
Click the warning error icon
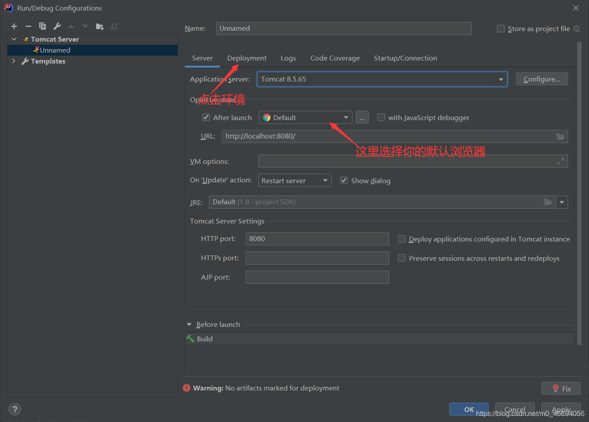[x=187, y=388]
